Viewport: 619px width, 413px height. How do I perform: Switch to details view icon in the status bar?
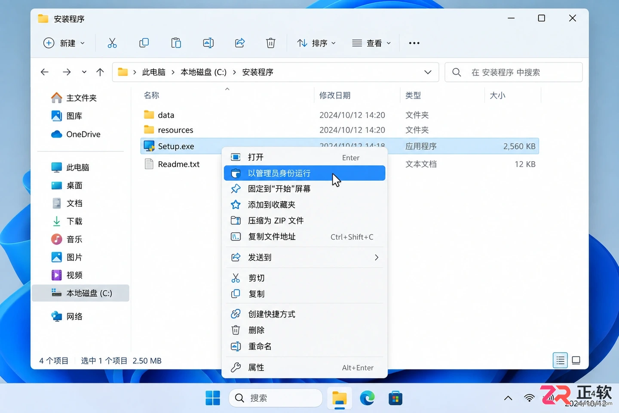point(560,360)
